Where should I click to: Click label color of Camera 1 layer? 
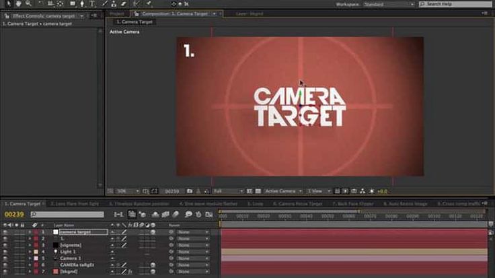click(x=36, y=258)
